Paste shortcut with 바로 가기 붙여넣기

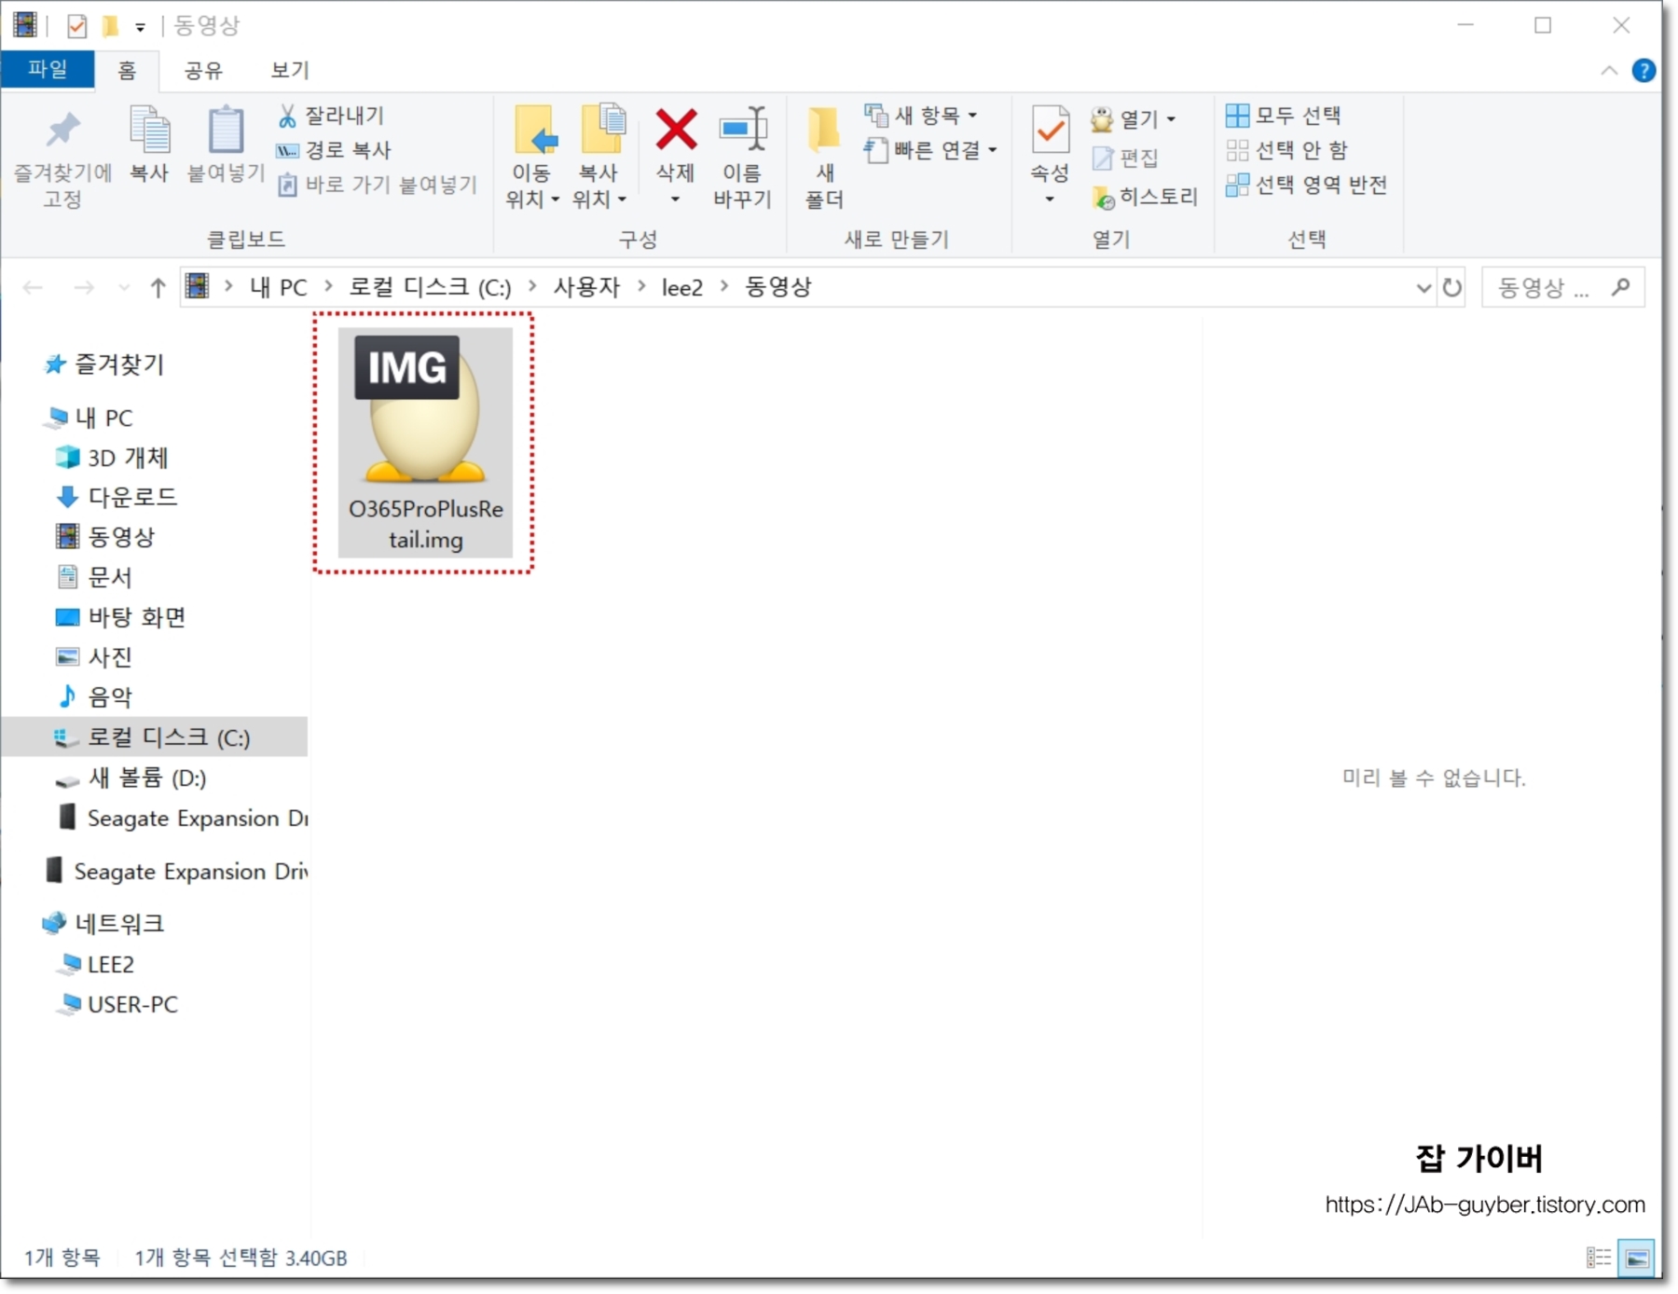click(x=377, y=185)
